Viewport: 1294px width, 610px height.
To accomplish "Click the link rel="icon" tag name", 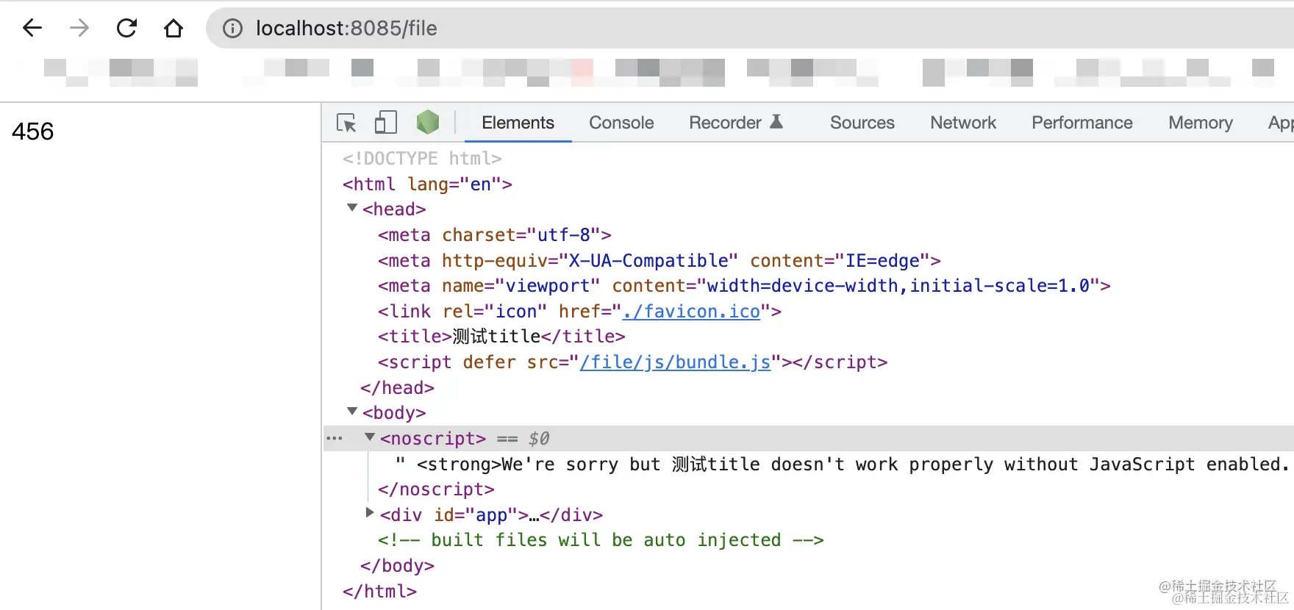I will pos(410,312).
